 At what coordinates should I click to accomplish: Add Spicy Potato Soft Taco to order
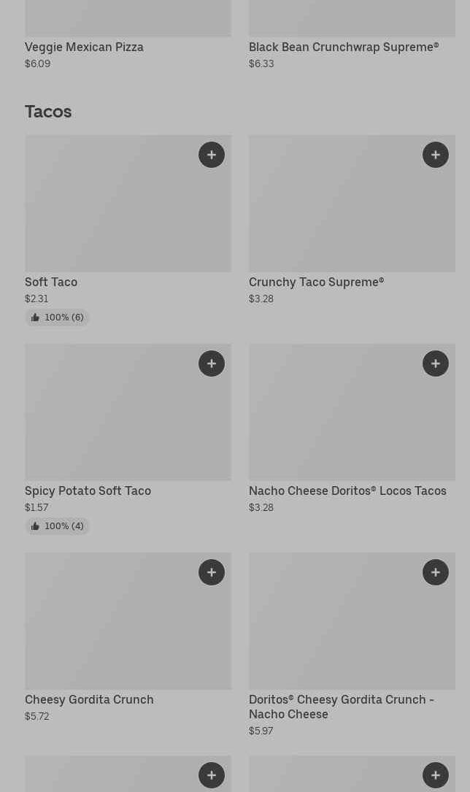pos(212,364)
